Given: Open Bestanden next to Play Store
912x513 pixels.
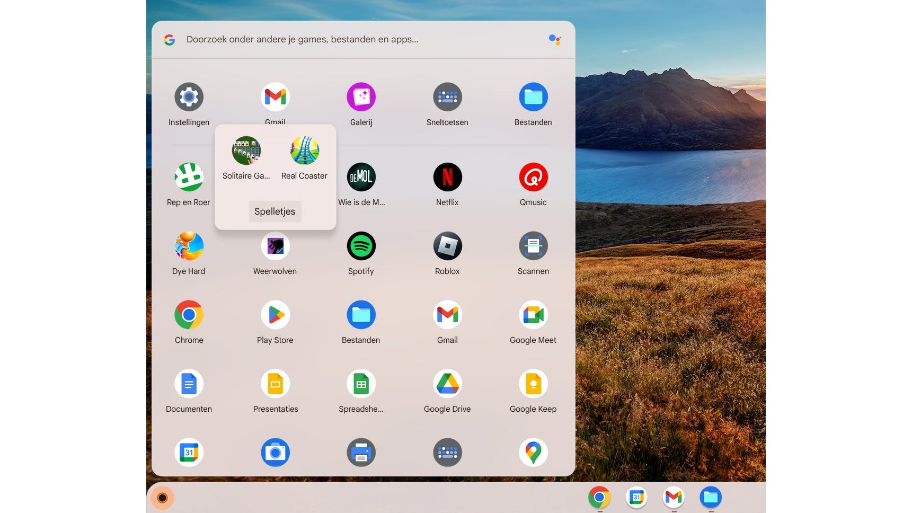Looking at the screenshot, I should (x=361, y=315).
